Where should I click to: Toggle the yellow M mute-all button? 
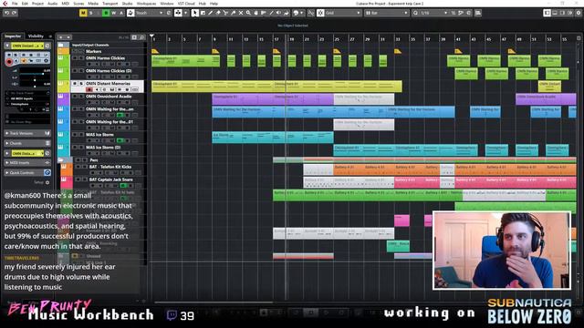pos(83,13)
